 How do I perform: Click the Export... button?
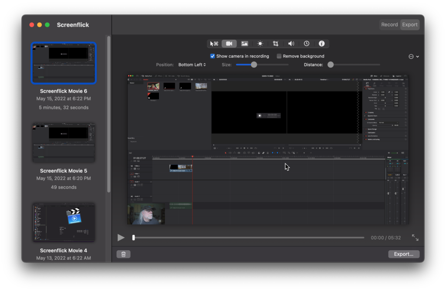[x=404, y=254]
